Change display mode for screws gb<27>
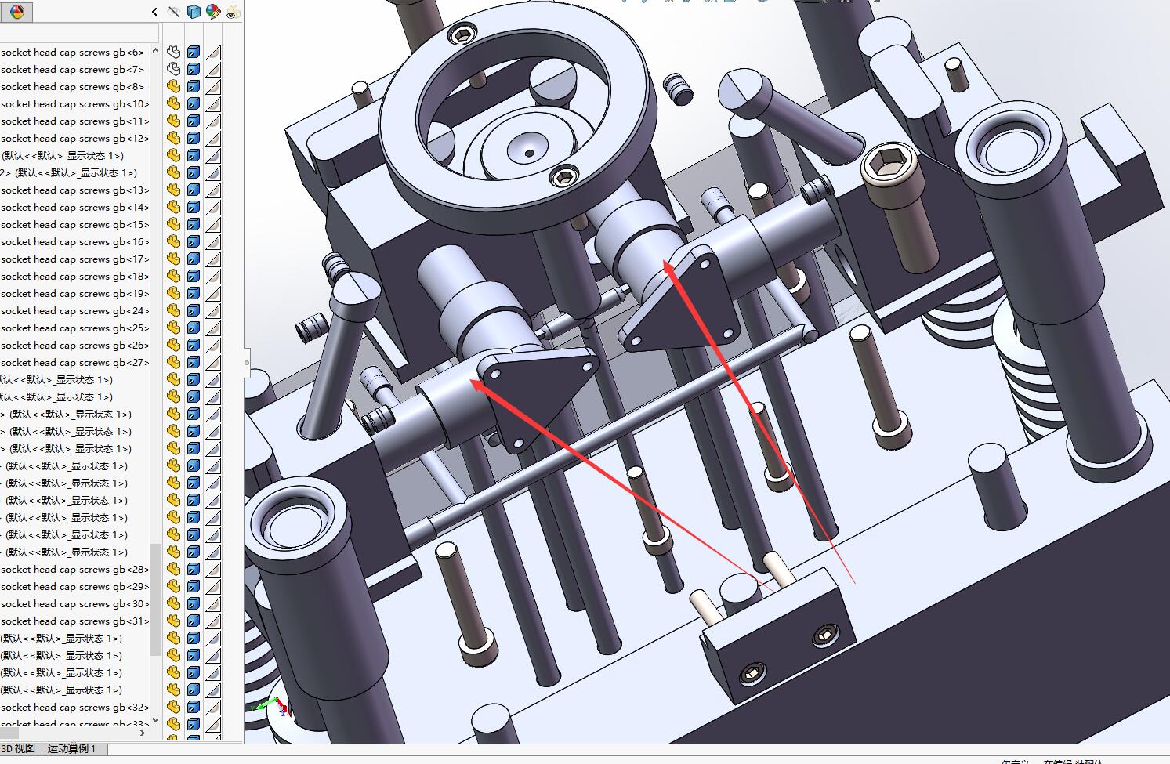Viewport: 1170px width, 764px height. 194,363
